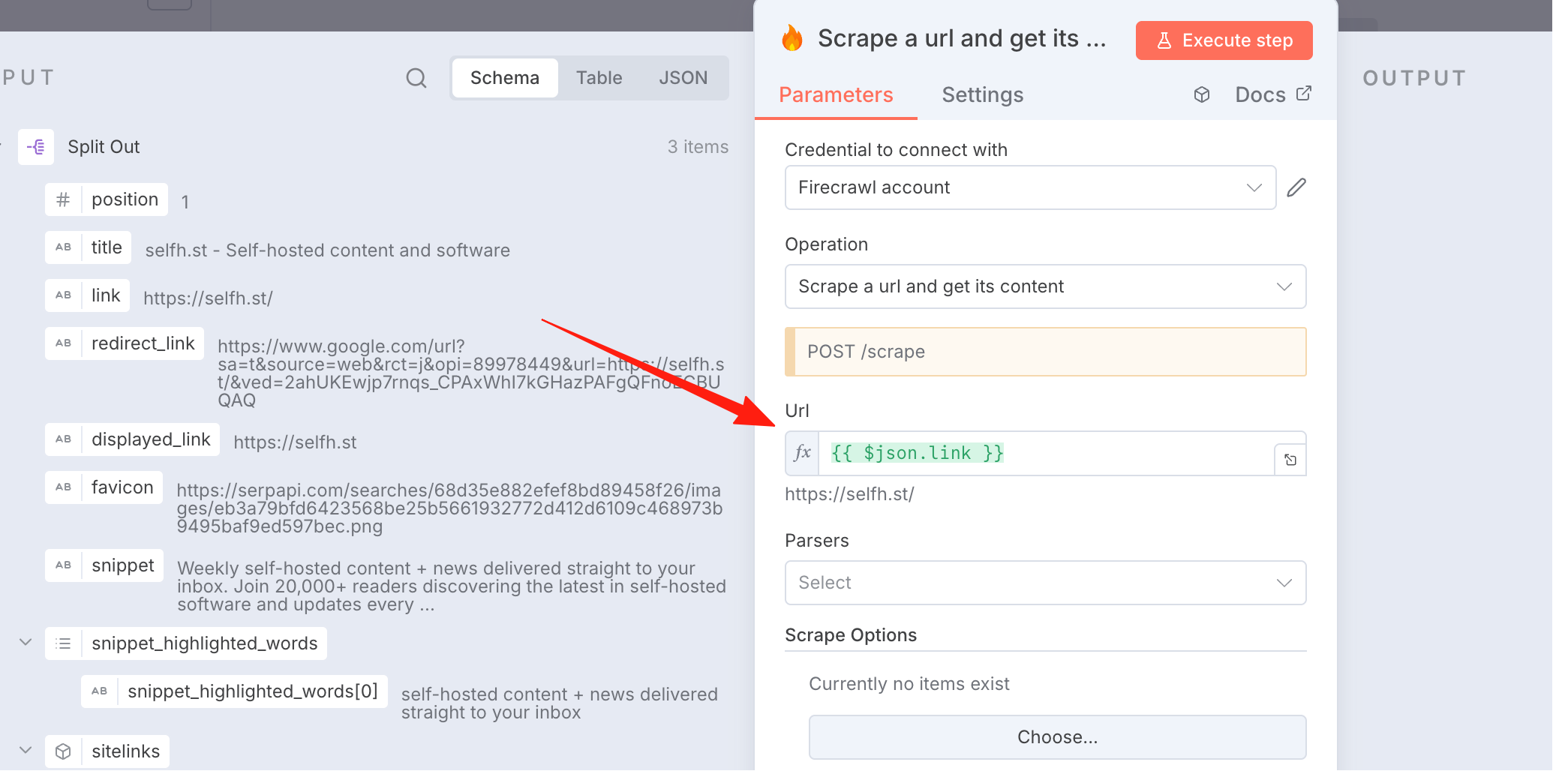Click the Firecrawl flame icon

[x=792, y=38]
